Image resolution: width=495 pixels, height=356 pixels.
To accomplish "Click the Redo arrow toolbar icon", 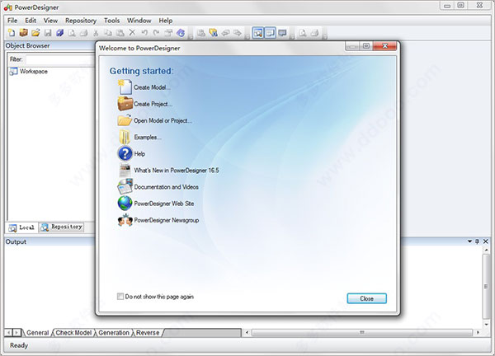I will [156, 32].
